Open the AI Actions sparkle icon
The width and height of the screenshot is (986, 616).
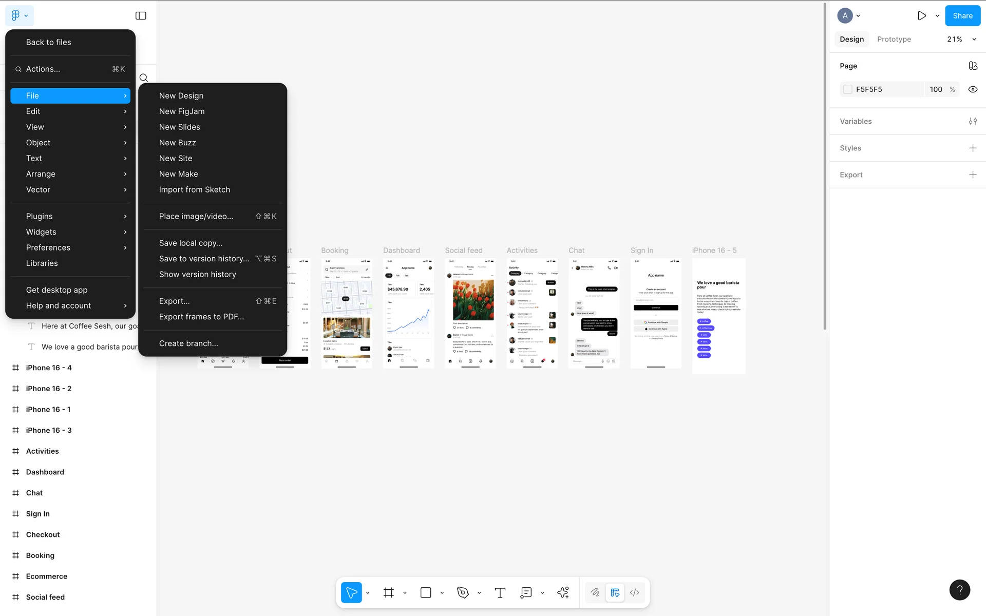pos(563,593)
